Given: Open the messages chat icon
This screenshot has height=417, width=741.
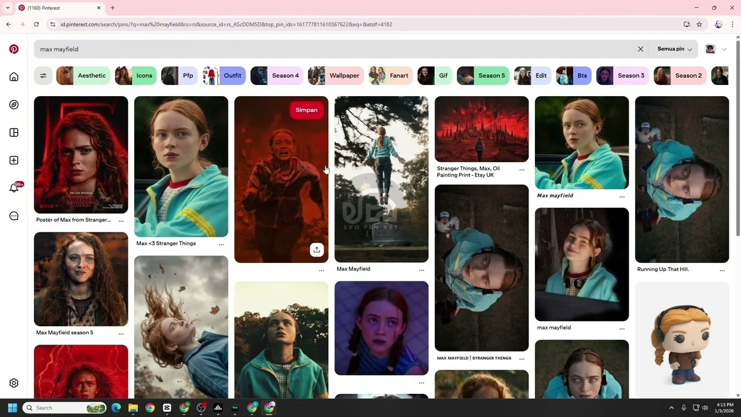Looking at the screenshot, I should pyautogui.click(x=14, y=216).
